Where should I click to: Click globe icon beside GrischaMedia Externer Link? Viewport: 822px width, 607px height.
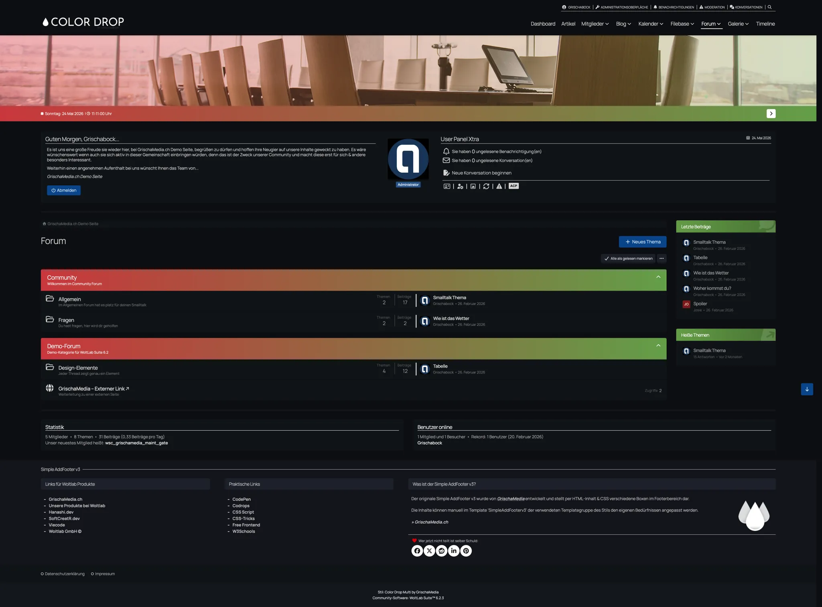pyautogui.click(x=50, y=388)
